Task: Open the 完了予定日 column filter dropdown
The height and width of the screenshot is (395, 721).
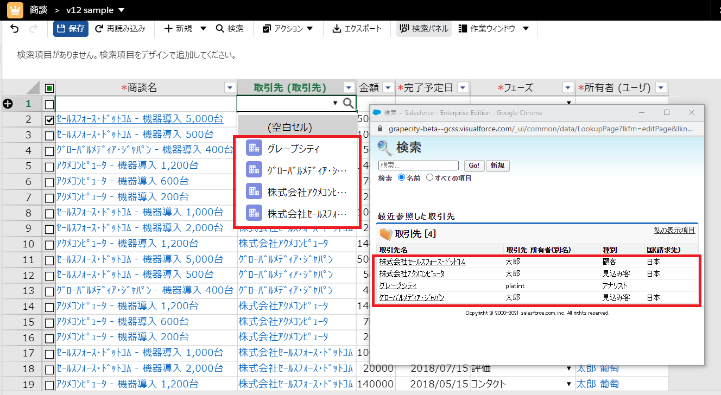Action: click(463, 88)
